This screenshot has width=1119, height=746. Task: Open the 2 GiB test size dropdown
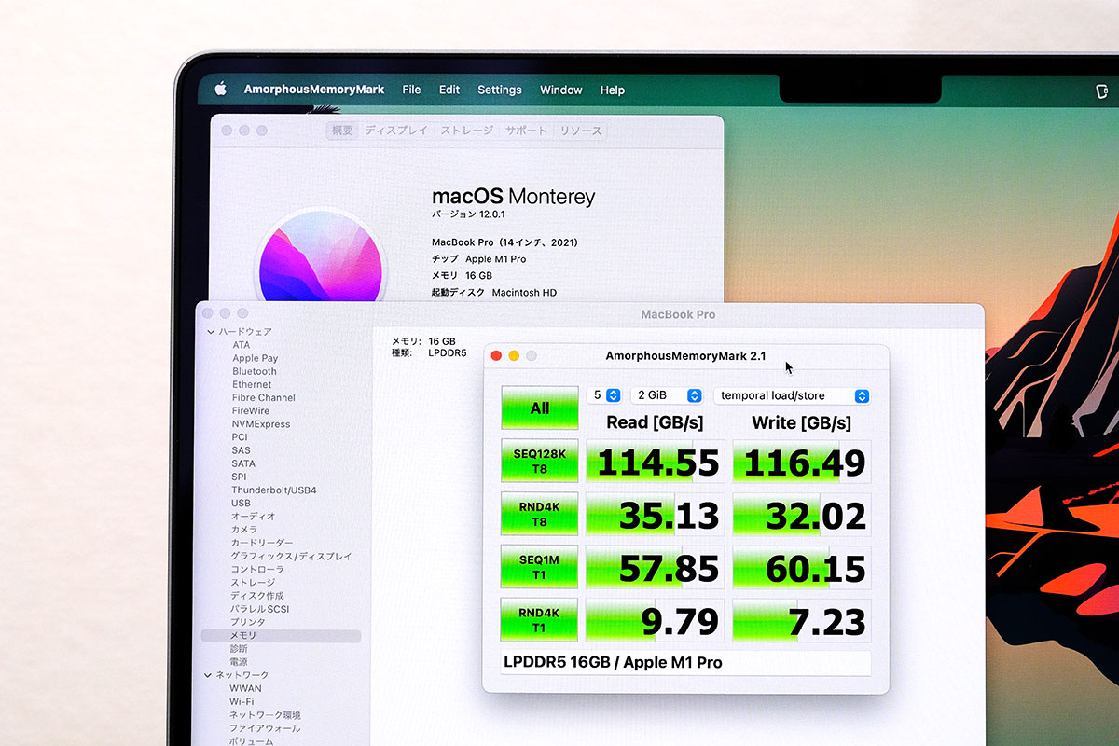pos(667,395)
